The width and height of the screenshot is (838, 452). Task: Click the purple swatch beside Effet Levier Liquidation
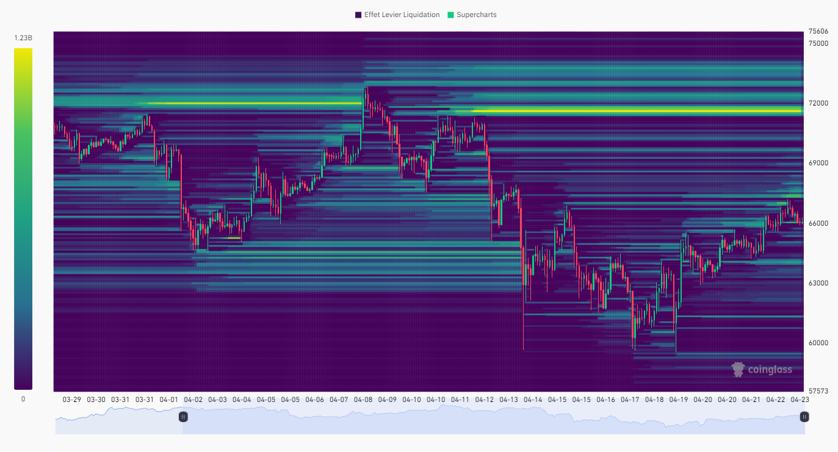point(357,15)
